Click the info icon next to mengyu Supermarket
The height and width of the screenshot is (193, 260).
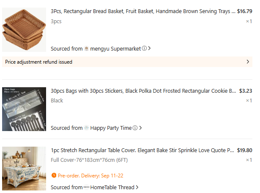[x=144, y=48]
